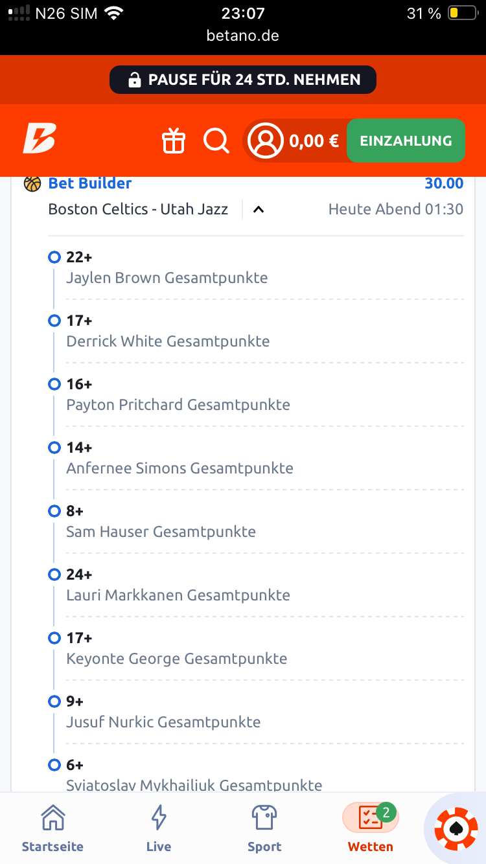Select the Derrick White 17+ selection marker
Viewport: 486px width, 864px height.
(54, 321)
